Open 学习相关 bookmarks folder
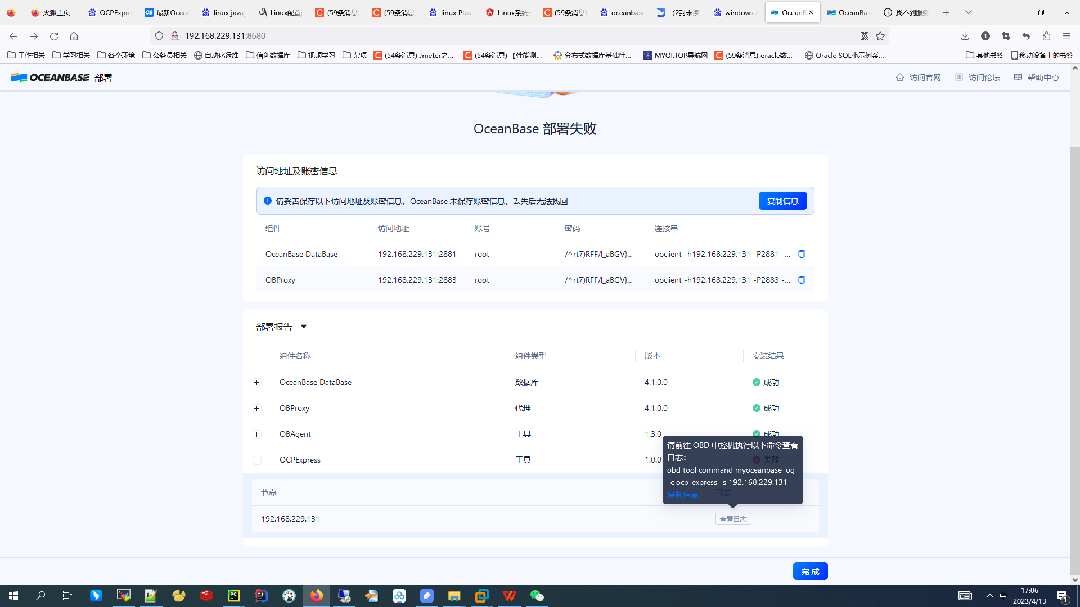 point(71,55)
